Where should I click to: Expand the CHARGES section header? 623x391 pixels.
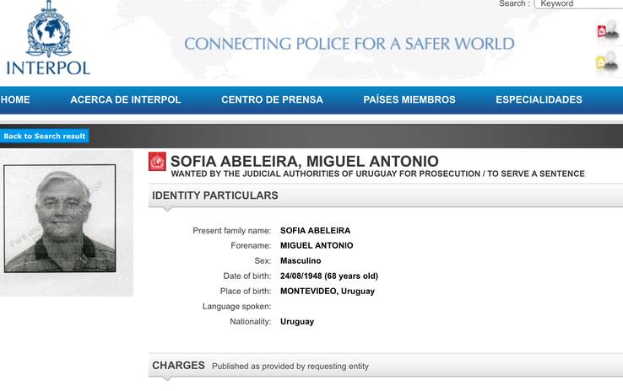click(x=178, y=366)
